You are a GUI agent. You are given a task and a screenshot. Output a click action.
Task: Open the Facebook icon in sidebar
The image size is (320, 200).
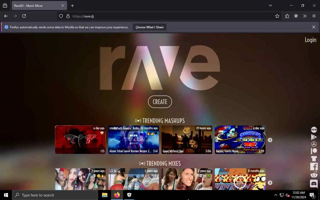click(x=314, y=166)
